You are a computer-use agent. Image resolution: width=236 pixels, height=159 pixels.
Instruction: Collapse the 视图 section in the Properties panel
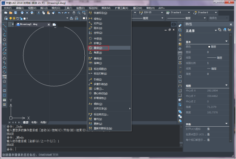point(226,85)
